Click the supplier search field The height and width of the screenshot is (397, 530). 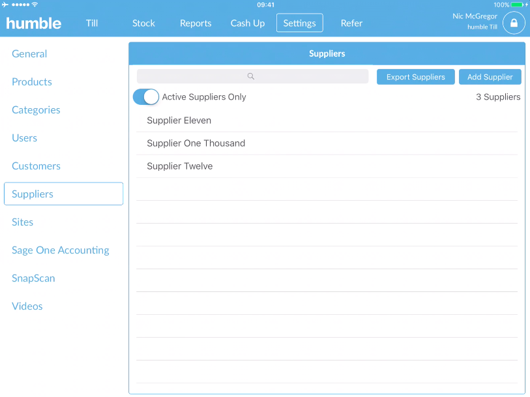point(252,76)
